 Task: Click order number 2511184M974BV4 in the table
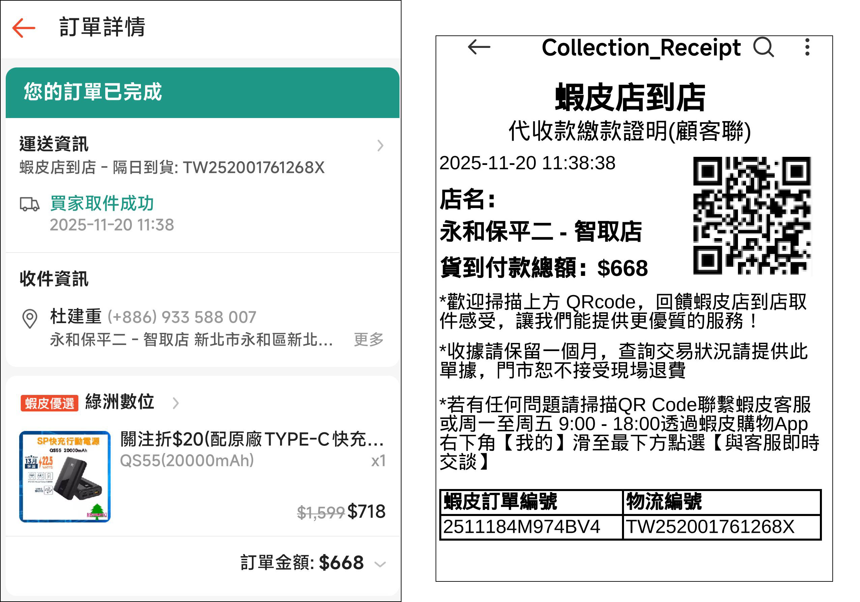point(522,526)
